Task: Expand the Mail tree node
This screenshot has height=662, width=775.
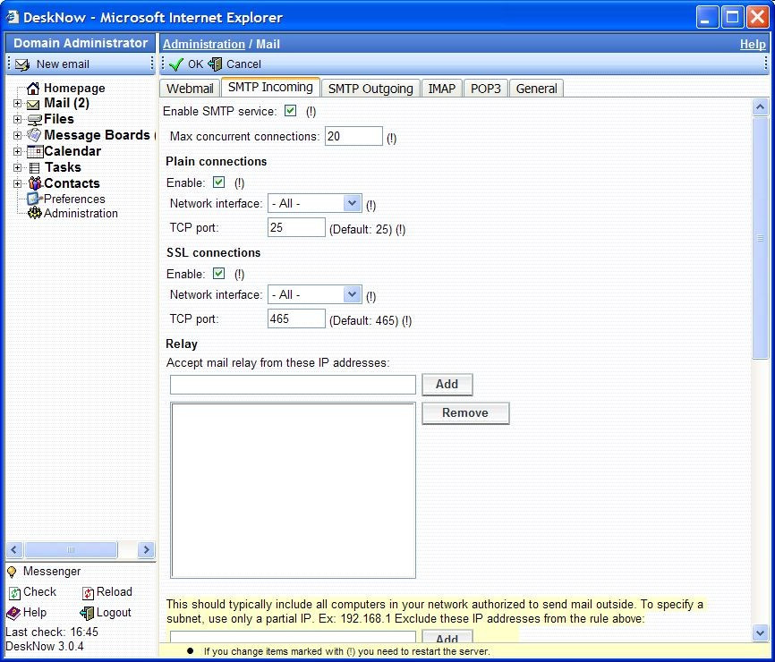Action: (17, 104)
